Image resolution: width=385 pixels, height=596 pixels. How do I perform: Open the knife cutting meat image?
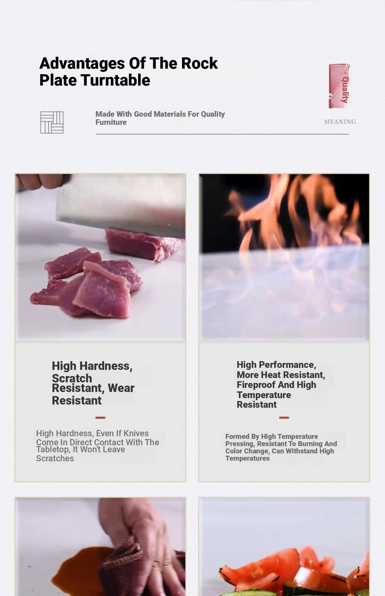[x=100, y=257]
